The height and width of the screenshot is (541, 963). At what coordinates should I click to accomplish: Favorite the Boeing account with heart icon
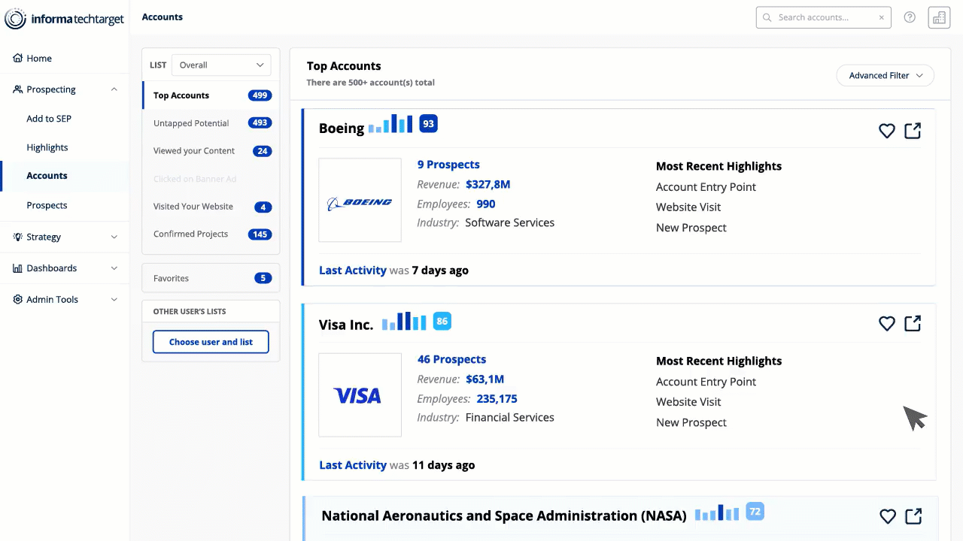[887, 131]
